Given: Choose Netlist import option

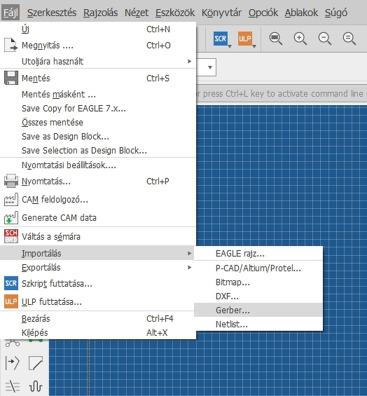Looking at the screenshot, I should point(258,325).
